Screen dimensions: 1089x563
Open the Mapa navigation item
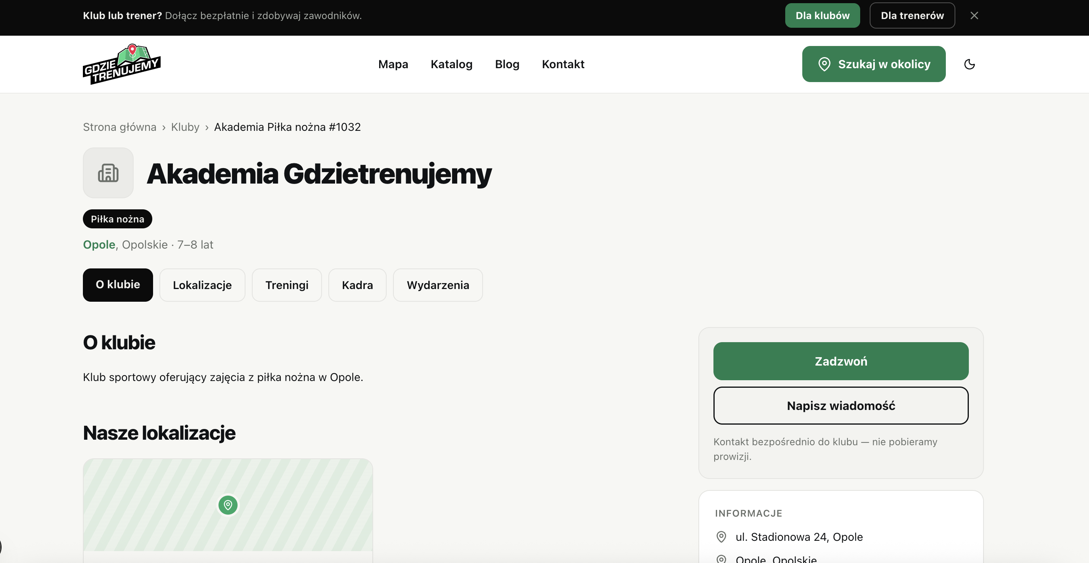[393, 64]
